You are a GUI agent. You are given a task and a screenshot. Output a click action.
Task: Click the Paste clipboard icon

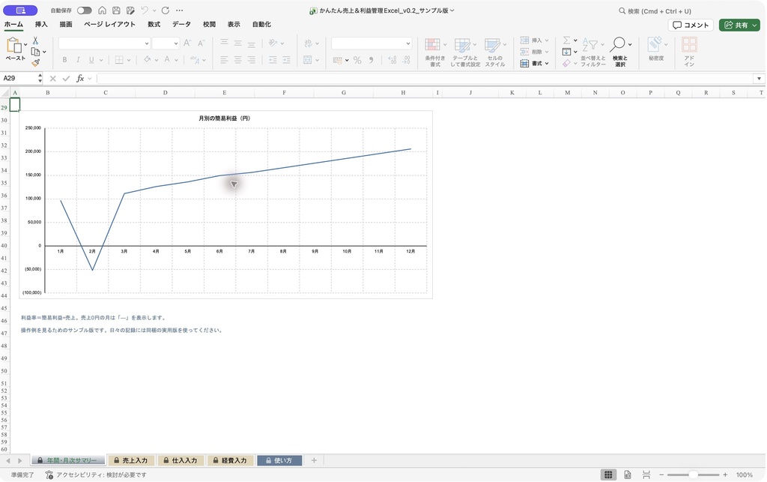[x=13, y=45]
